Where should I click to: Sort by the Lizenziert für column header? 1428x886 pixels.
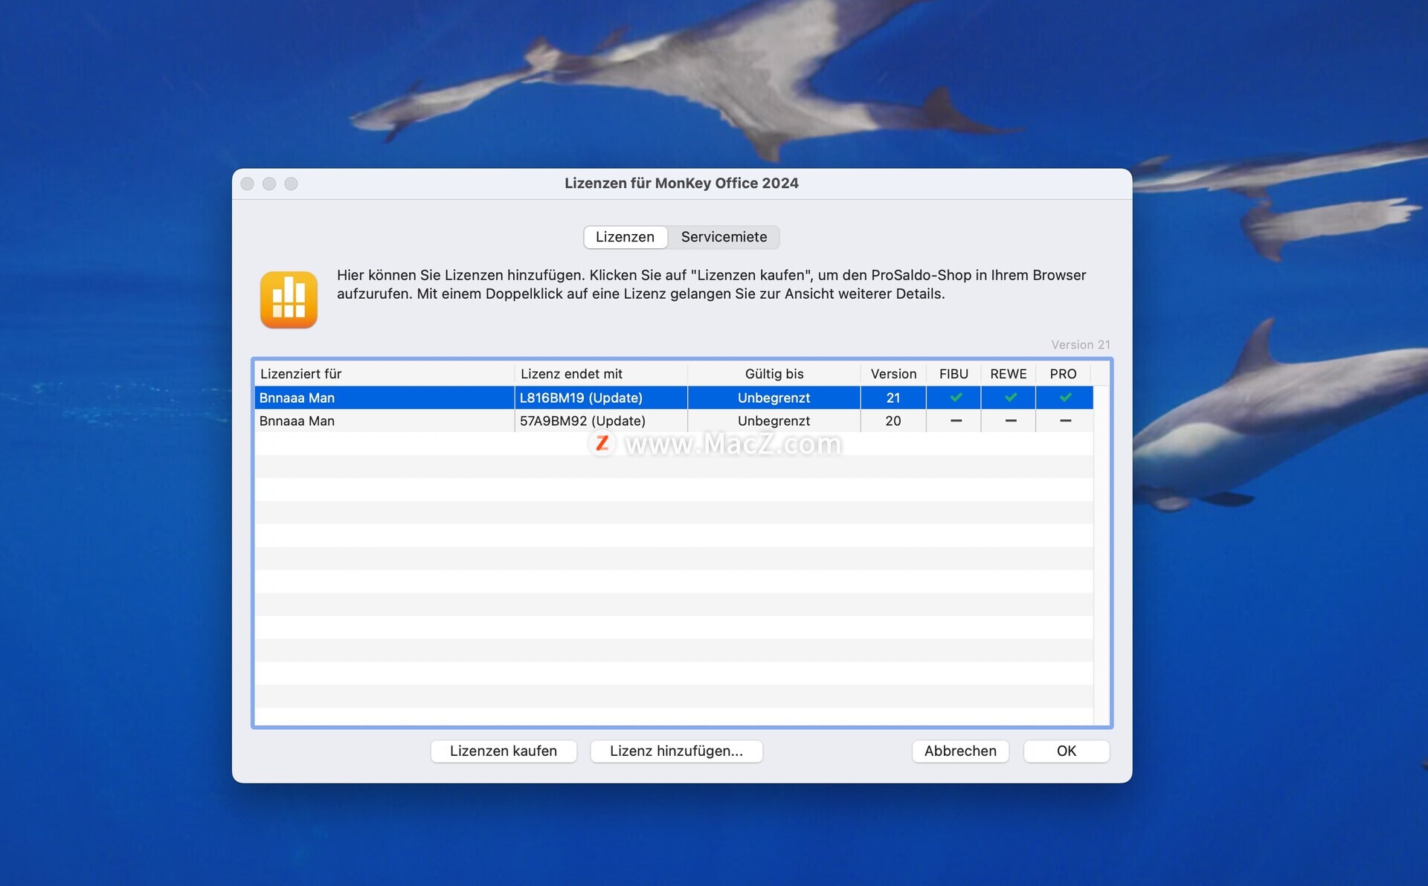click(x=384, y=374)
